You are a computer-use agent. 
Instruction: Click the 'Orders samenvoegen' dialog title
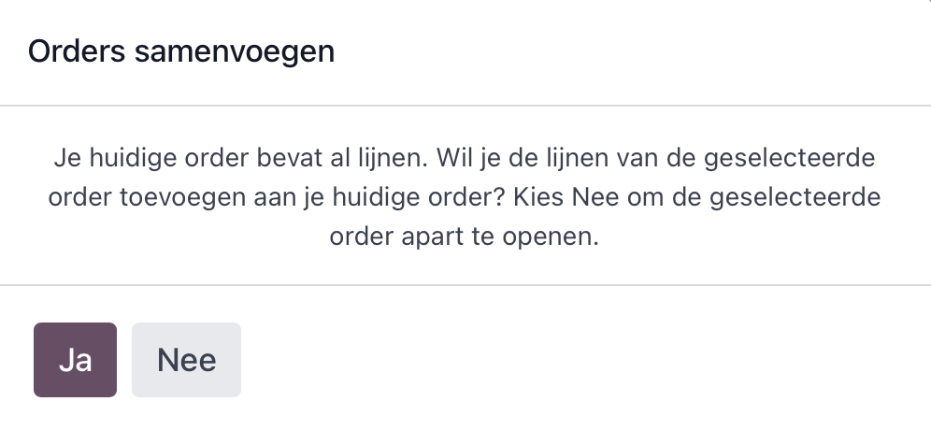(181, 51)
